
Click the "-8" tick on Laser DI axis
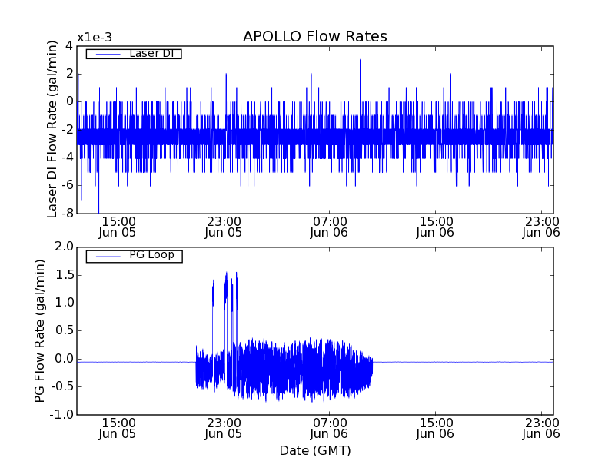click(68, 213)
